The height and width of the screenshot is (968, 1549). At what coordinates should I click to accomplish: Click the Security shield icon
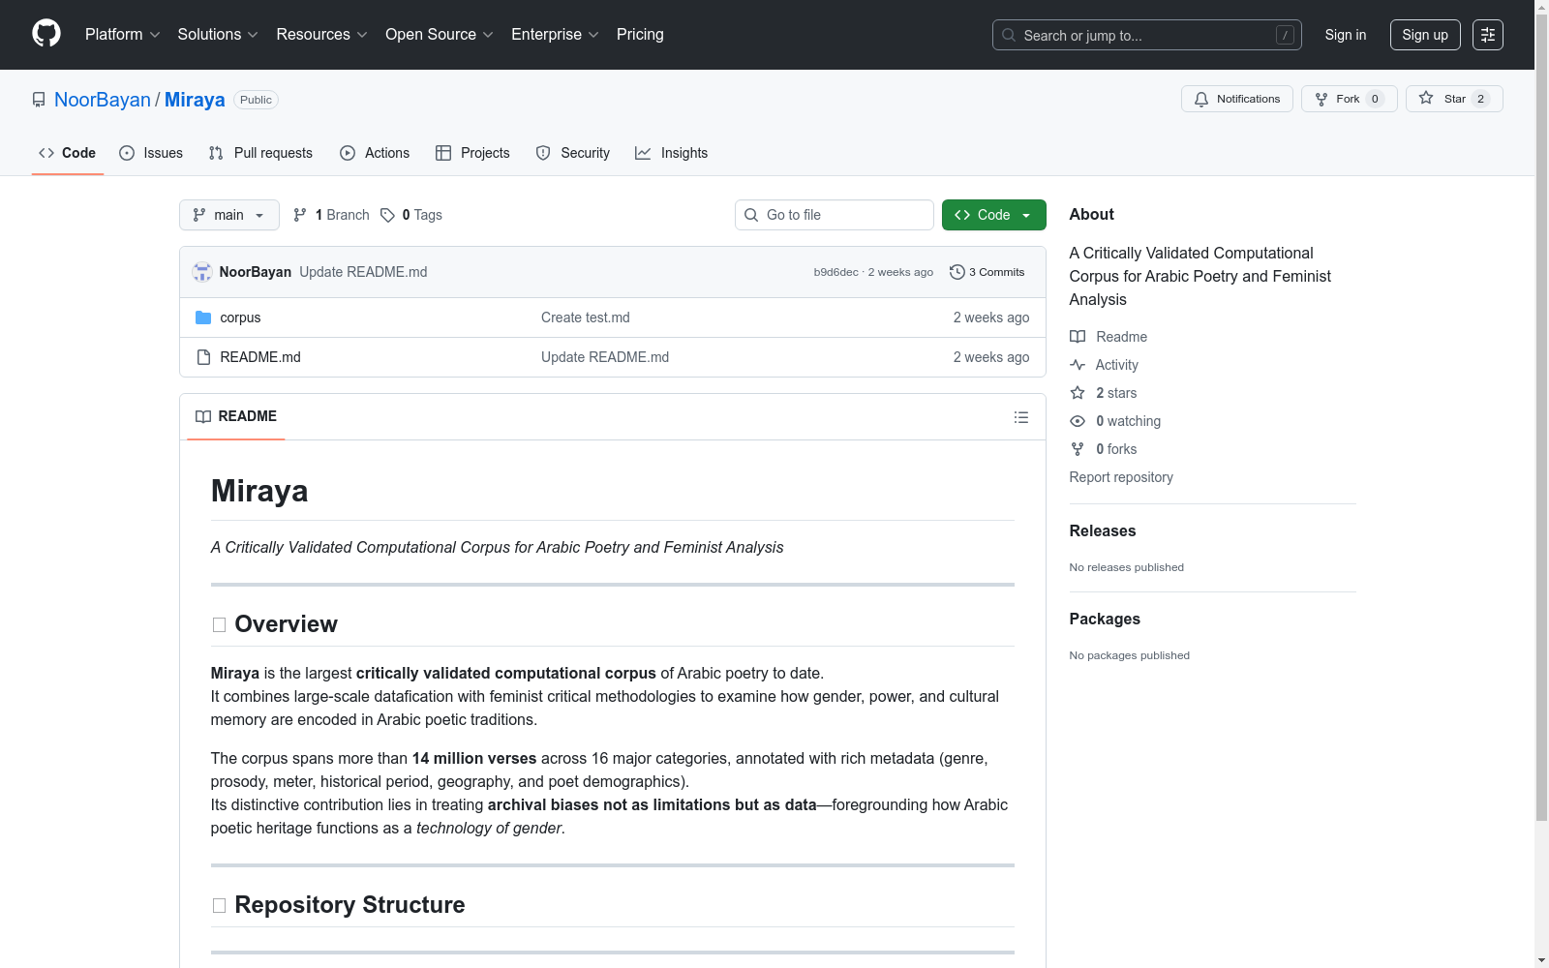(x=543, y=153)
